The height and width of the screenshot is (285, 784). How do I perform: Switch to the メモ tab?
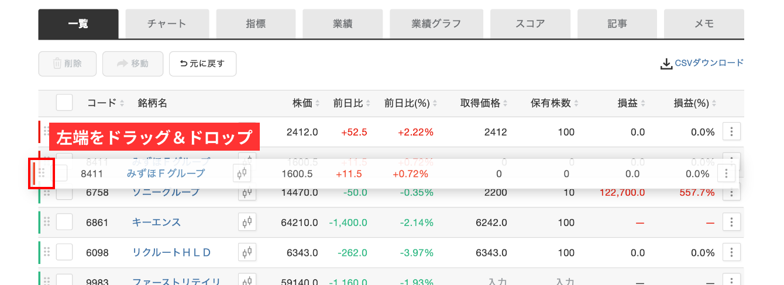(704, 24)
